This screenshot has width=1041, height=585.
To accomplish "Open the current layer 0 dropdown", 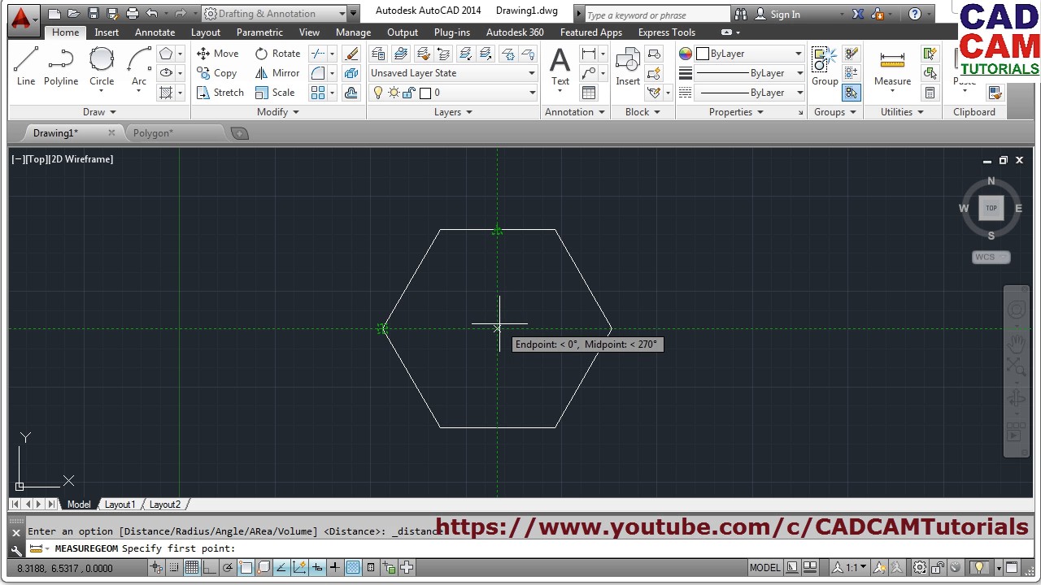I will point(453,93).
